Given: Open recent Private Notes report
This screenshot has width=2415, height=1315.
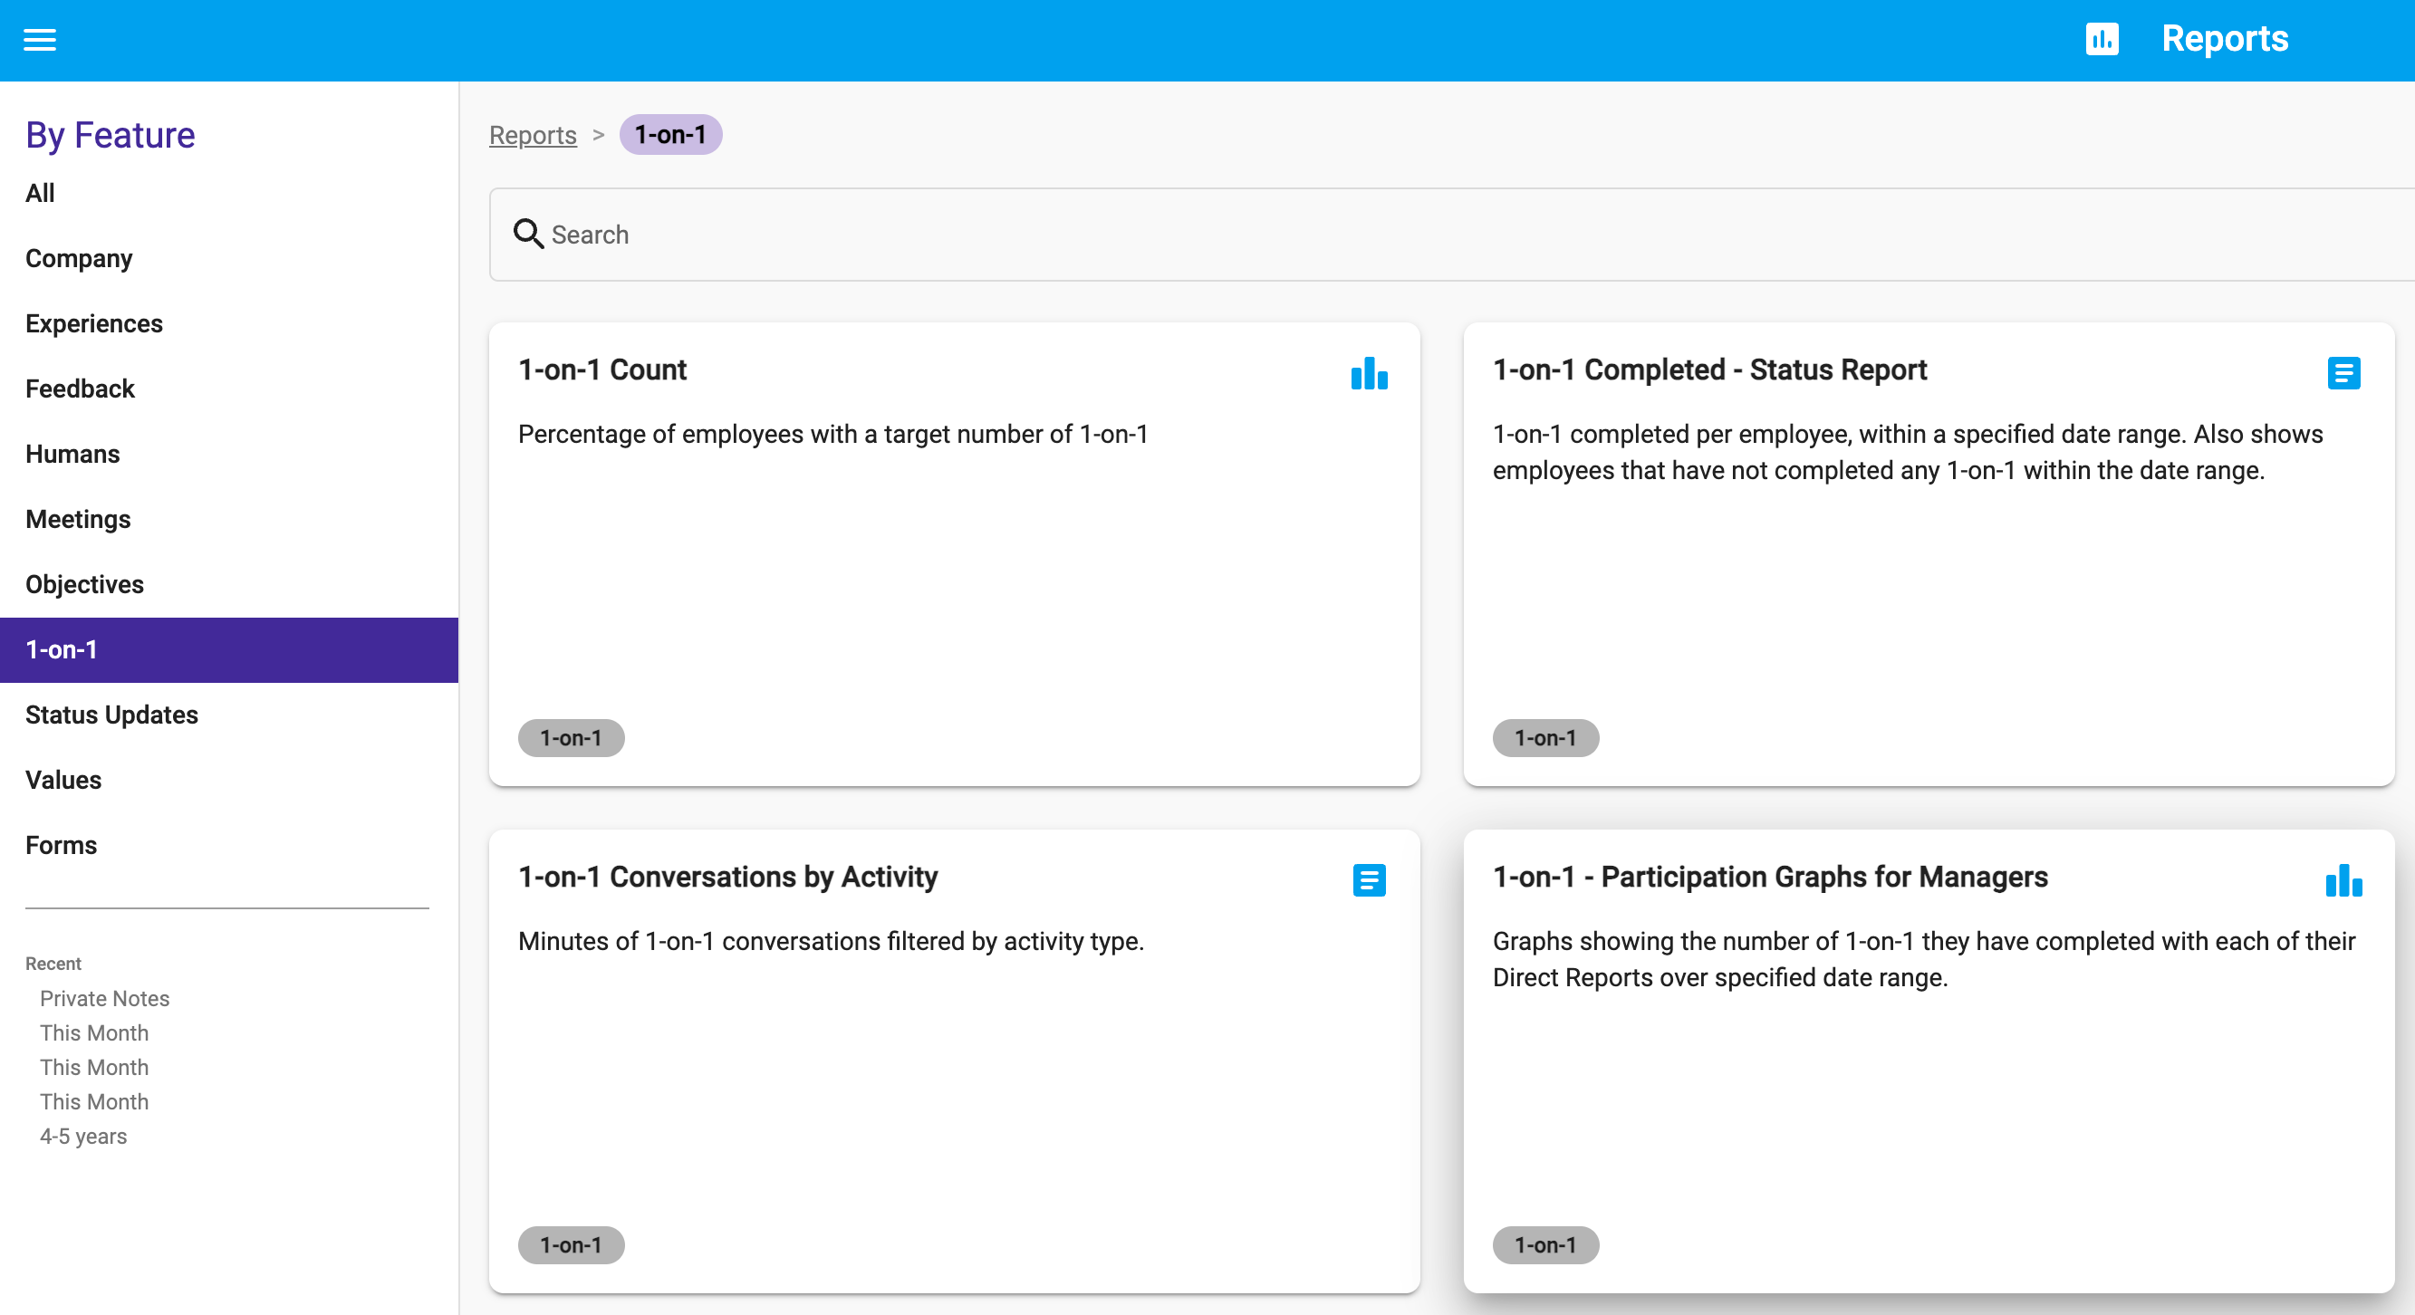Looking at the screenshot, I should [104, 998].
